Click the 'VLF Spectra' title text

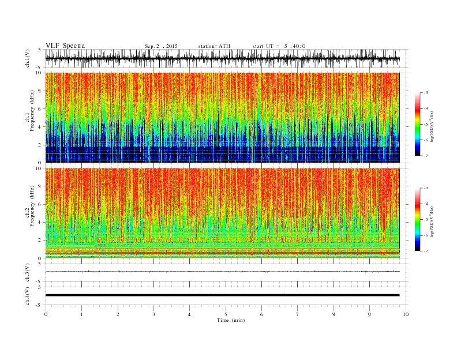[x=65, y=46]
